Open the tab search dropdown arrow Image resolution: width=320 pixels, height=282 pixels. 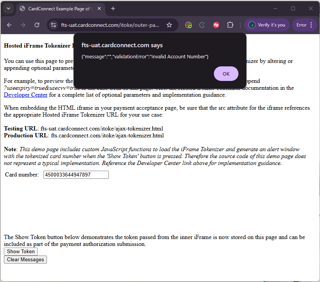coord(8,8)
